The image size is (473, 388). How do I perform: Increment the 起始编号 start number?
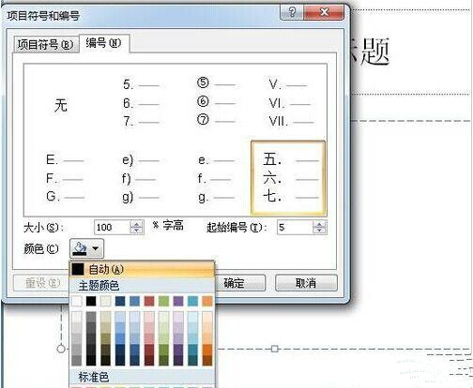319,224
